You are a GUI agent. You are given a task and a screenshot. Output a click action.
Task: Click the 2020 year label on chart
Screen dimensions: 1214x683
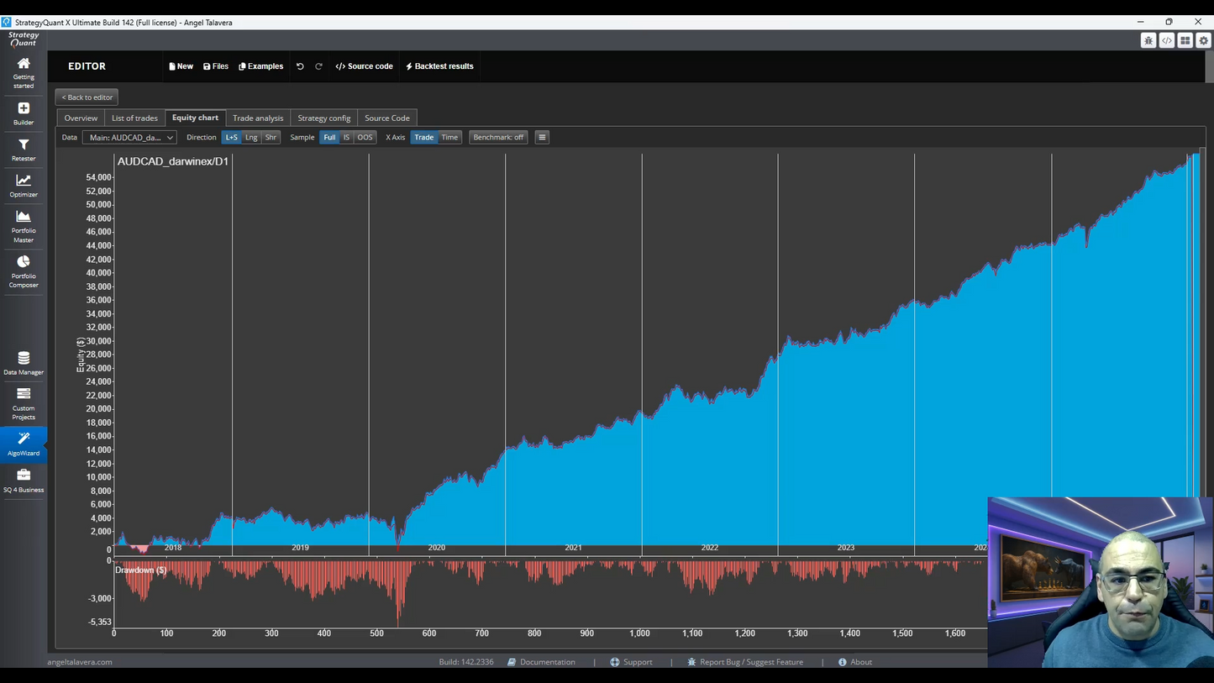(437, 548)
